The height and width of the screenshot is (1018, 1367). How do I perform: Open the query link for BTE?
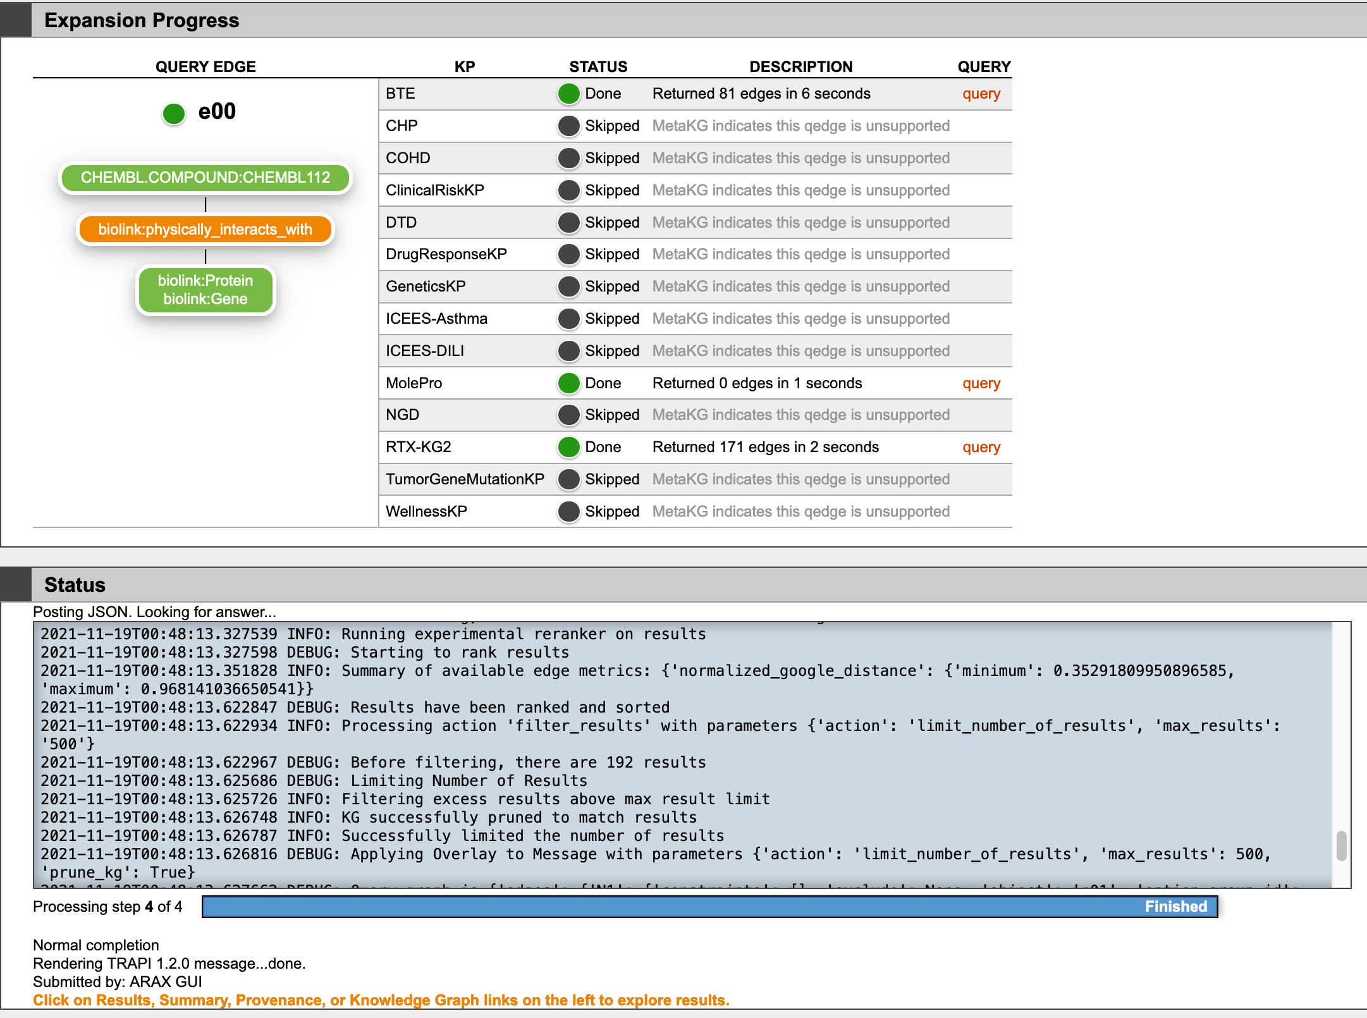click(981, 94)
